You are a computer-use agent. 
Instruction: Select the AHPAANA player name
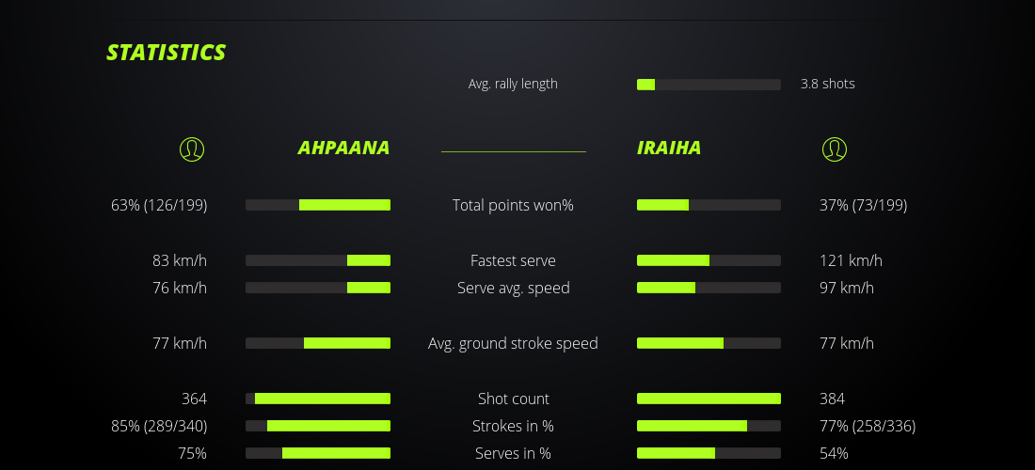click(343, 149)
